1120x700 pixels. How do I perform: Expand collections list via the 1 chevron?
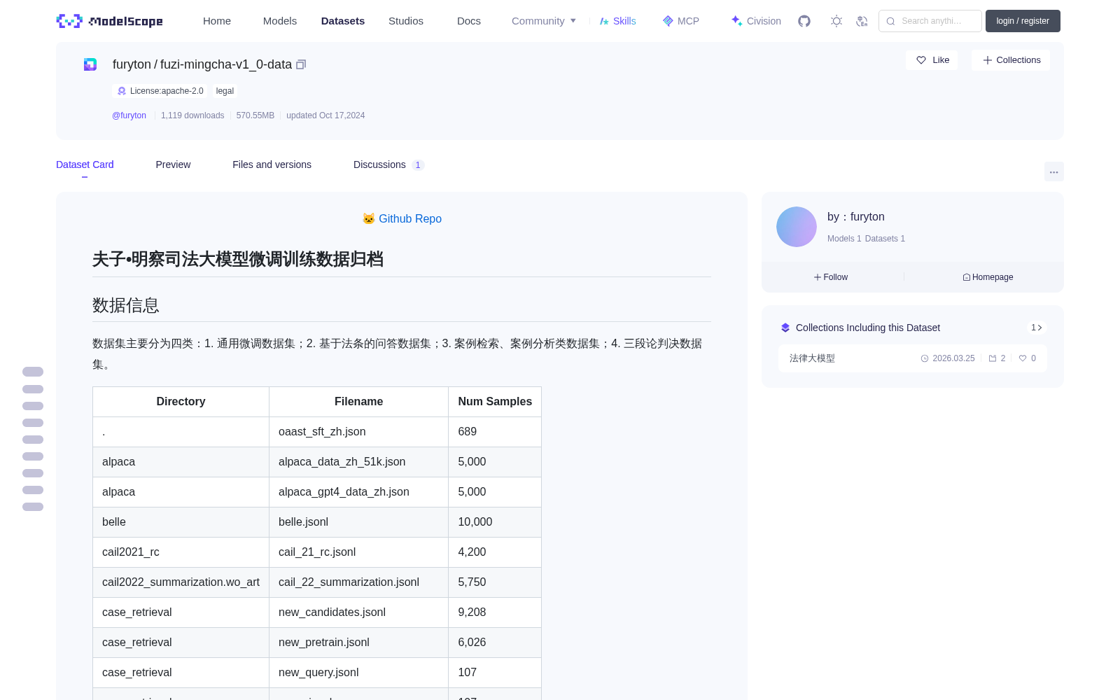click(1037, 328)
